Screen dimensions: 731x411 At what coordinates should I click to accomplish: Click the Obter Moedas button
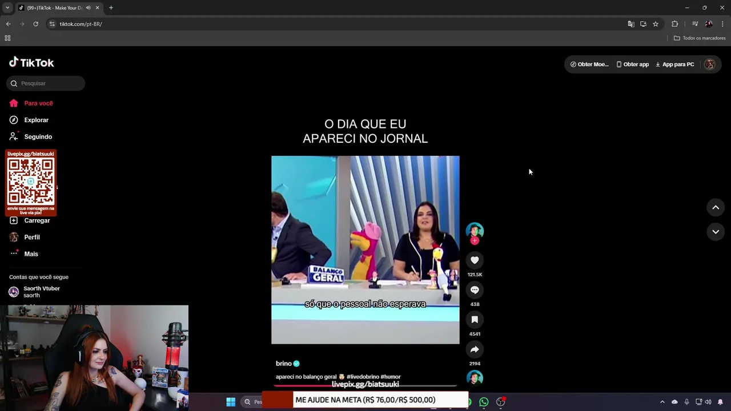589,65
